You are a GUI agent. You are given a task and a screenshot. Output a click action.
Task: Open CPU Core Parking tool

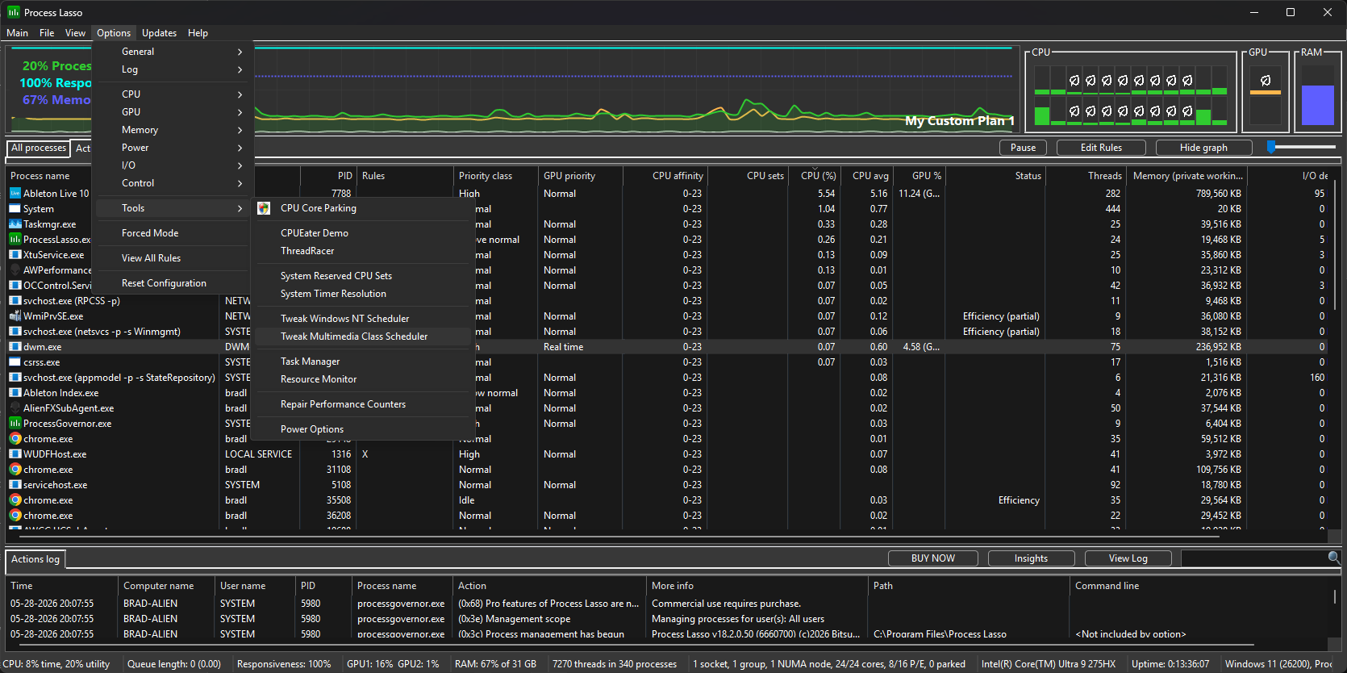tap(318, 208)
